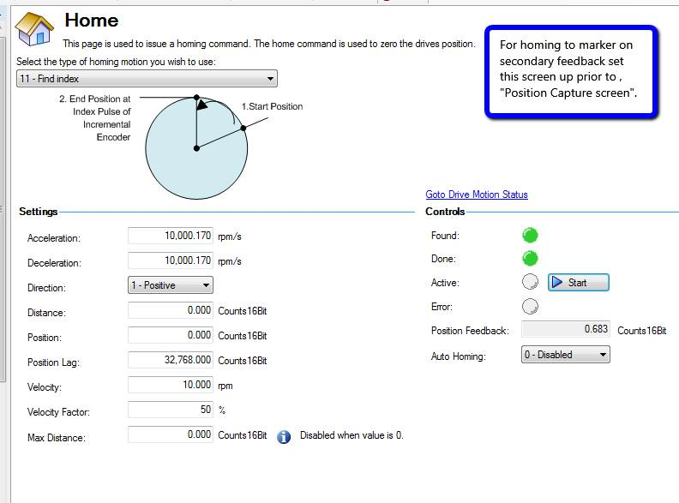Viewport: 679px width, 503px height.
Task: Select the Velocity rpm input field
Action: (x=171, y=385)
